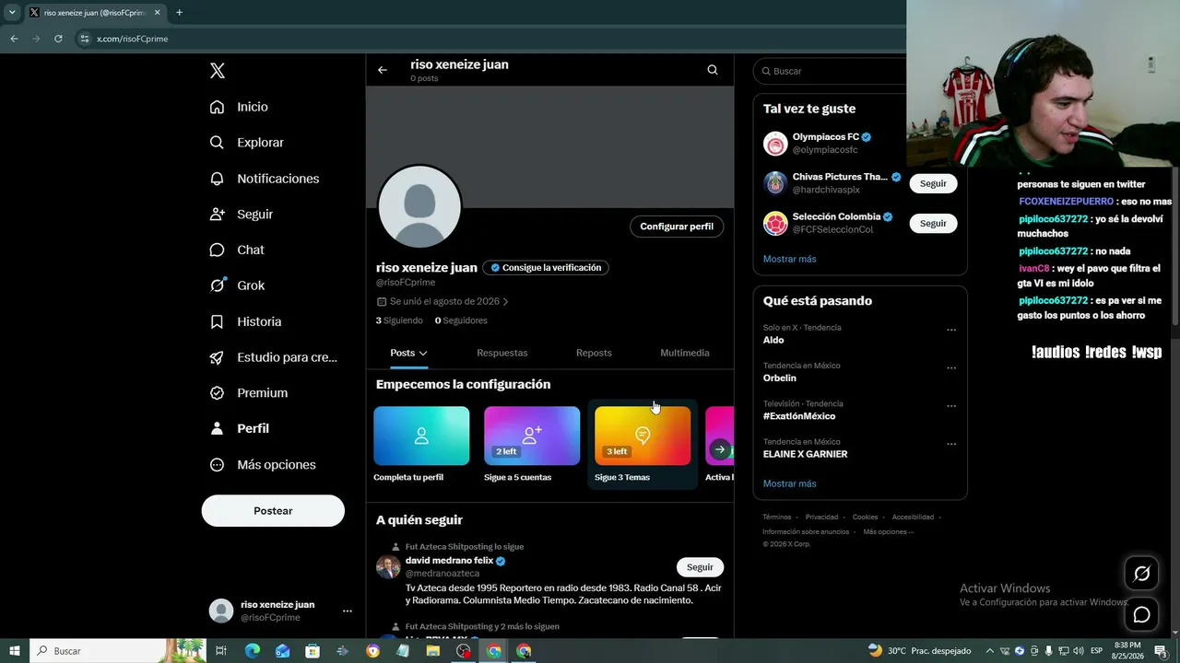Click the X logo in the sidebar
This screenshot has width=1180, height=663.
[218, 71]
